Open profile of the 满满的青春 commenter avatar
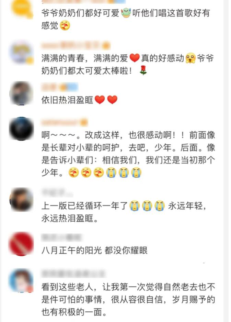 click(21, 52)
